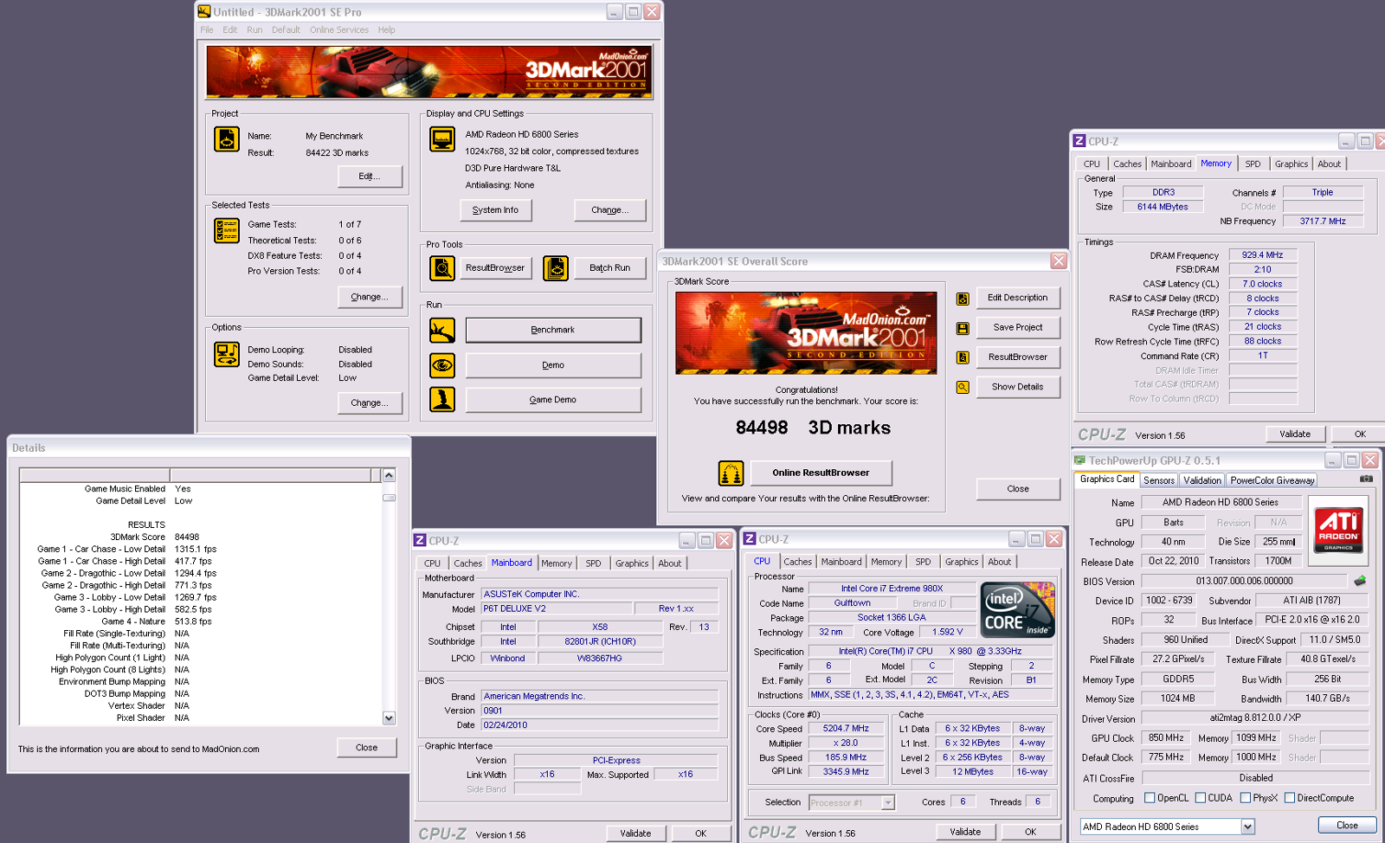The image size is (1385, 843).
Task: Switch to the Validation tab in GPU-Z
Action: pos(1202,480)
